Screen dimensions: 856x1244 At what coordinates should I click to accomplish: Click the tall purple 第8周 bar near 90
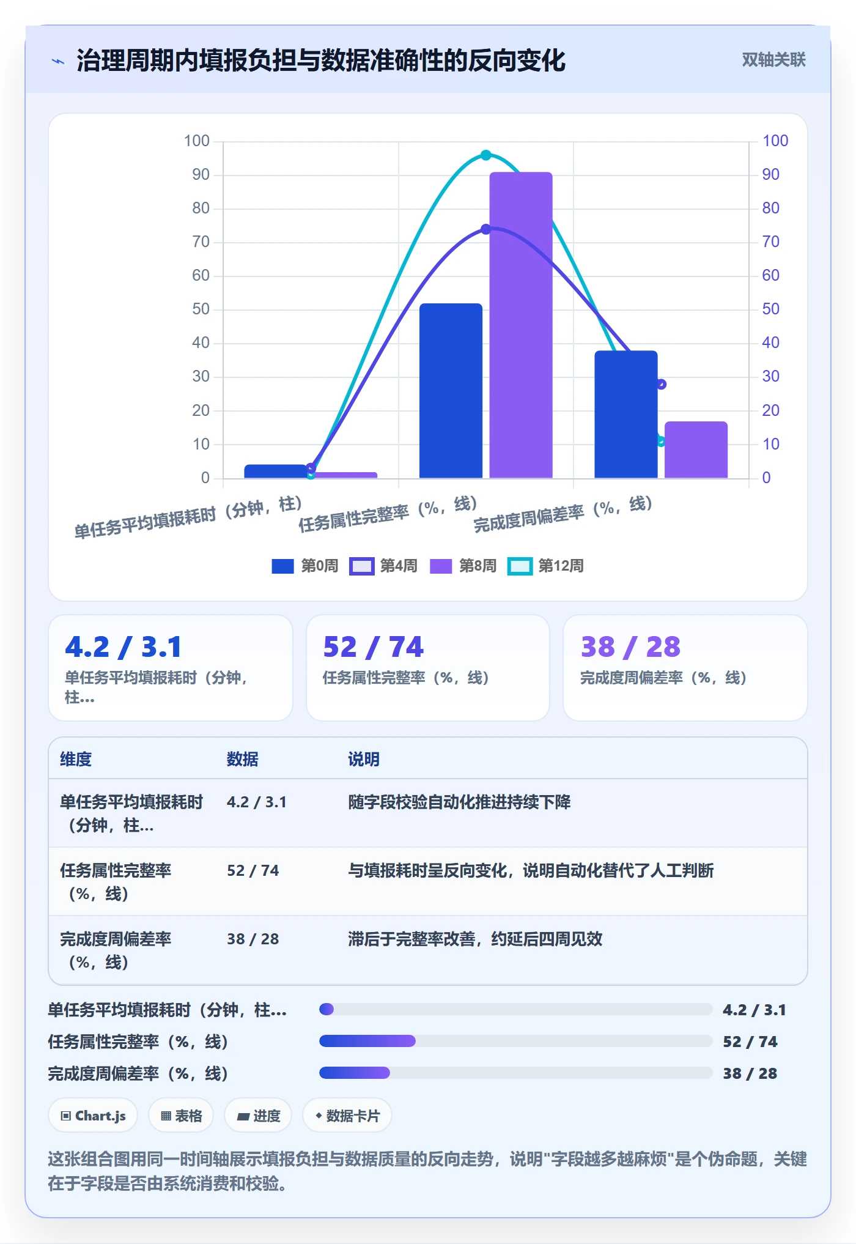click(x=521, y=325)
